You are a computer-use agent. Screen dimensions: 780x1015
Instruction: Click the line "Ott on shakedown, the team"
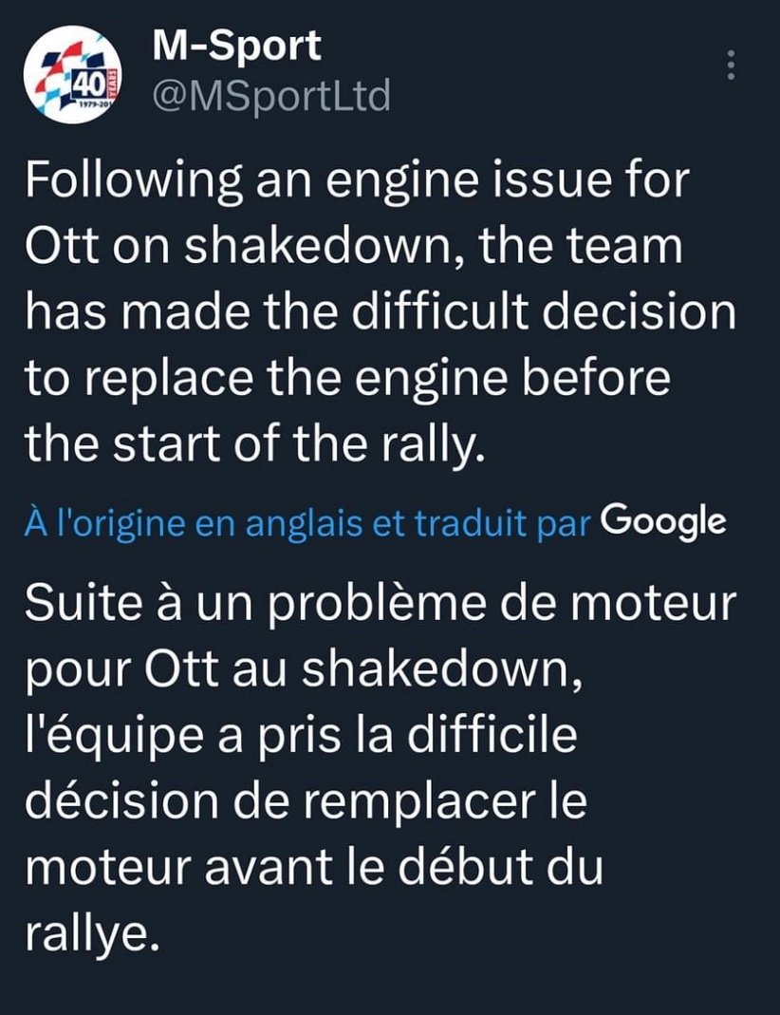pos(353,247)
